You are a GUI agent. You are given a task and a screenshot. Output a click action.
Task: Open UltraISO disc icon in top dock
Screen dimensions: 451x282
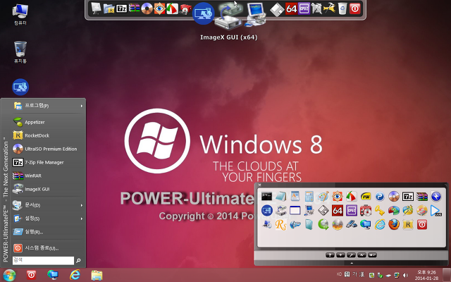pos(147,8)
